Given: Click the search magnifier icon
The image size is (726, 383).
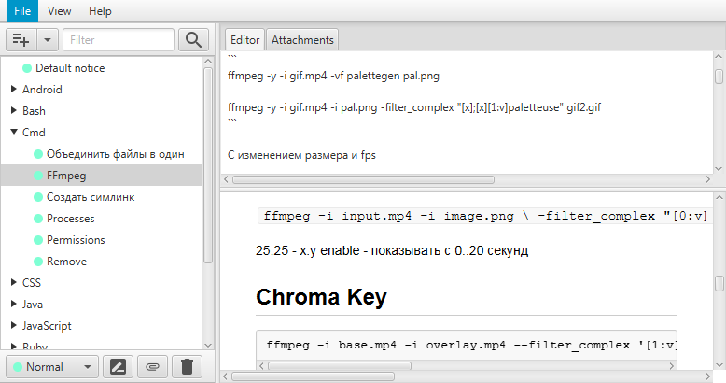Looking at the screenshot, I should click(193, 40).
